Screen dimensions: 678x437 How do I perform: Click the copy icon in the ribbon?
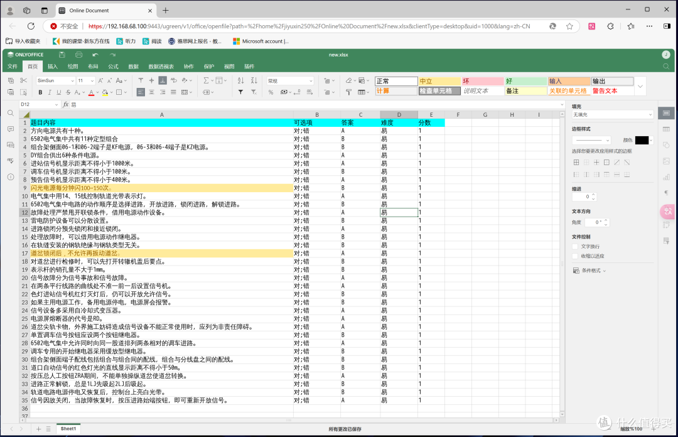[11, 80]
